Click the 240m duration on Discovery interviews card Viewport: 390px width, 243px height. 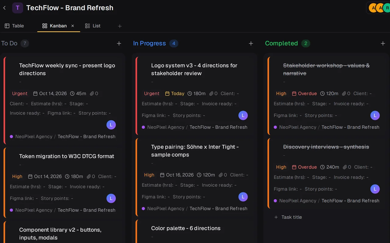pos(330,167)
